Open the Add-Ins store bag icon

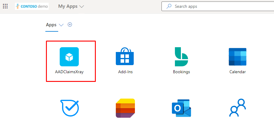coord(125,56)
